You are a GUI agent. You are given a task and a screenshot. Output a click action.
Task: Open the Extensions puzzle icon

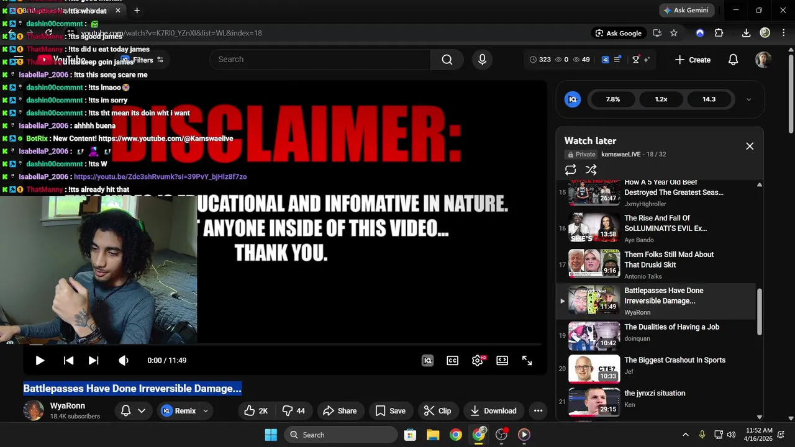point(719,34)
